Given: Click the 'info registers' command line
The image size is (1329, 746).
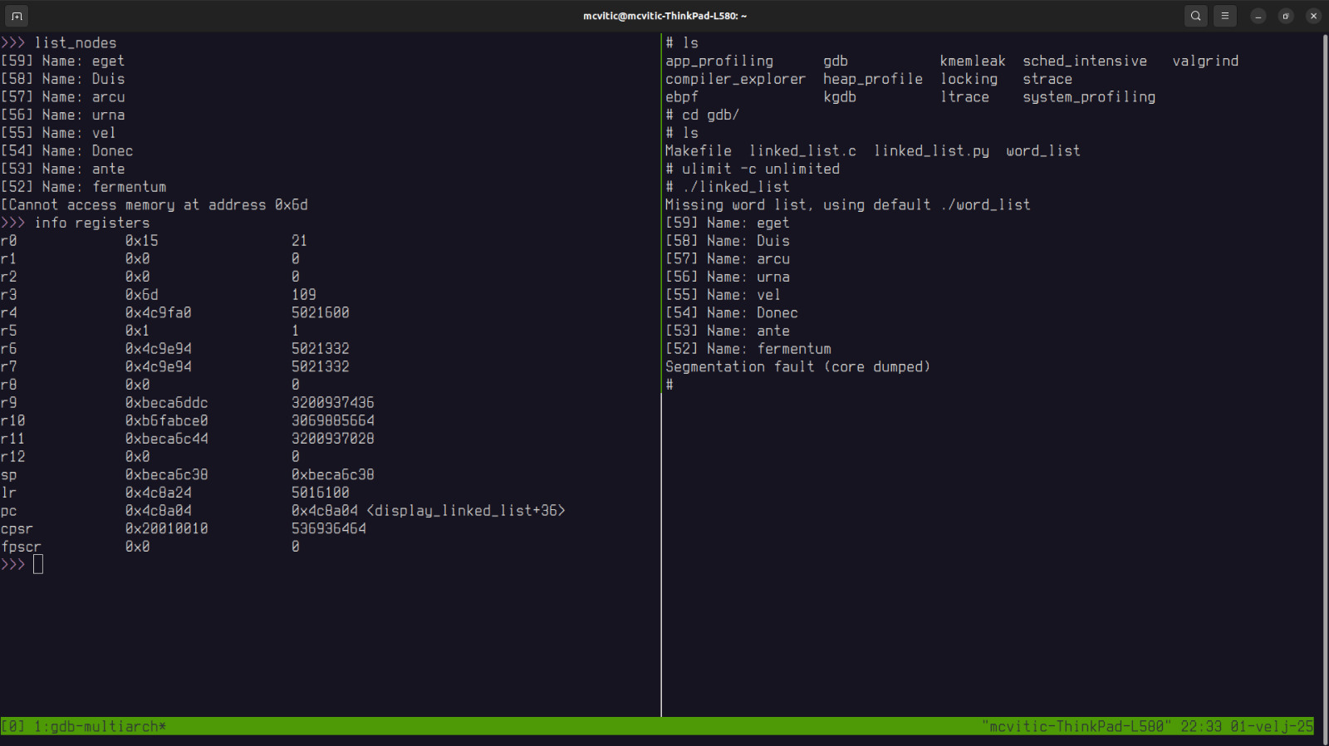Looking at the screenshot, I should [91, 223].
